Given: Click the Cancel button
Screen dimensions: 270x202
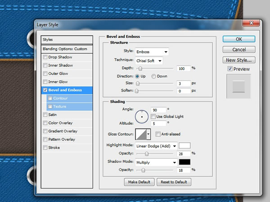Looking at the screenshot, I should [239, 49].
